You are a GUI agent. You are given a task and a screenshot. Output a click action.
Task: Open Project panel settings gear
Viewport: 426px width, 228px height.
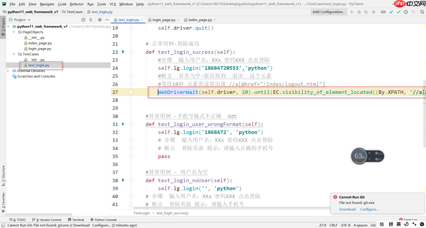click(x=100, y=20)
